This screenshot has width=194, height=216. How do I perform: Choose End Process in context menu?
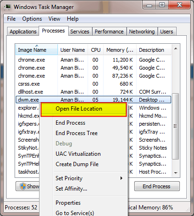[x=84, y=123]
